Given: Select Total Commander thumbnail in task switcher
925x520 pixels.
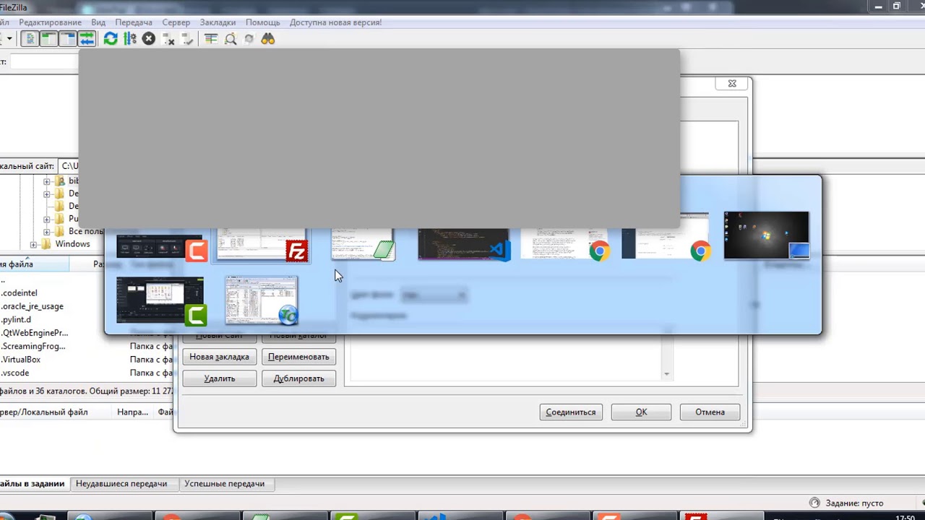Looking at the screenshot, I should pyautogui.click(x=262, y=300).
